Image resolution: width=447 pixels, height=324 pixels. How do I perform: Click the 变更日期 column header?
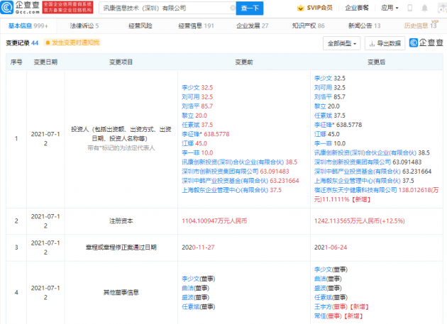[x=45, y=62]
